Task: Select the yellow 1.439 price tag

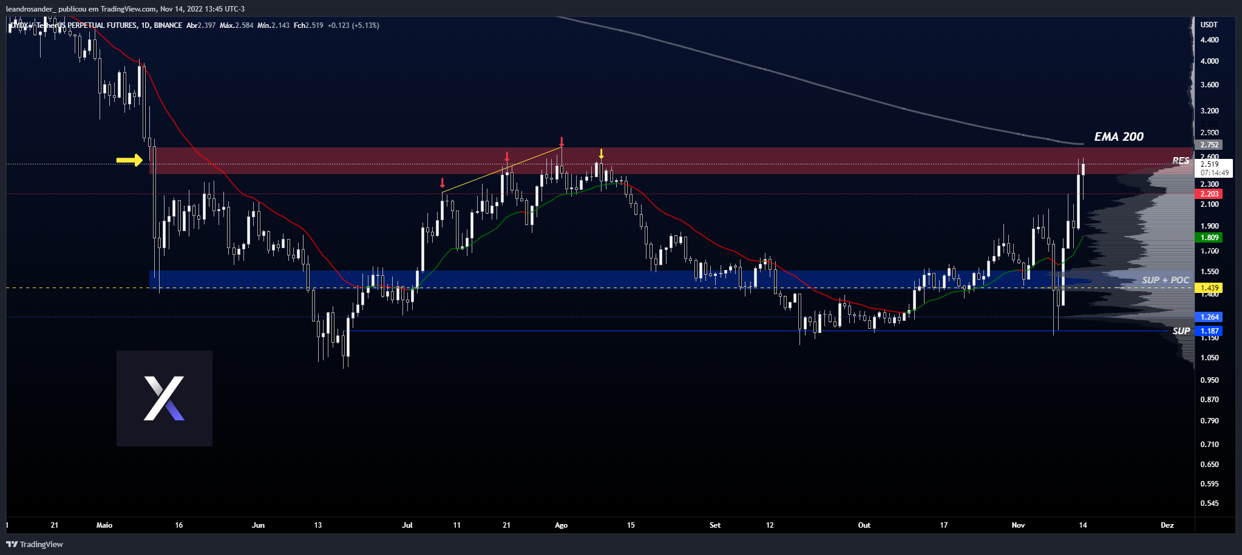Action: 1209,288
